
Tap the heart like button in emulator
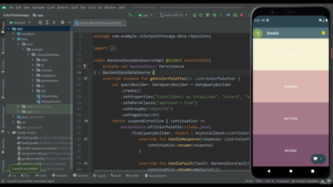pos(318,158)
